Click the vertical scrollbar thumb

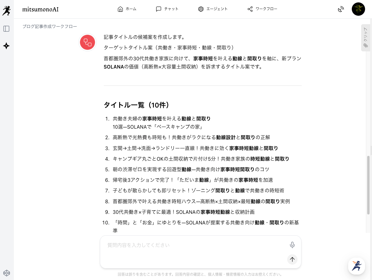coord(368,185)
